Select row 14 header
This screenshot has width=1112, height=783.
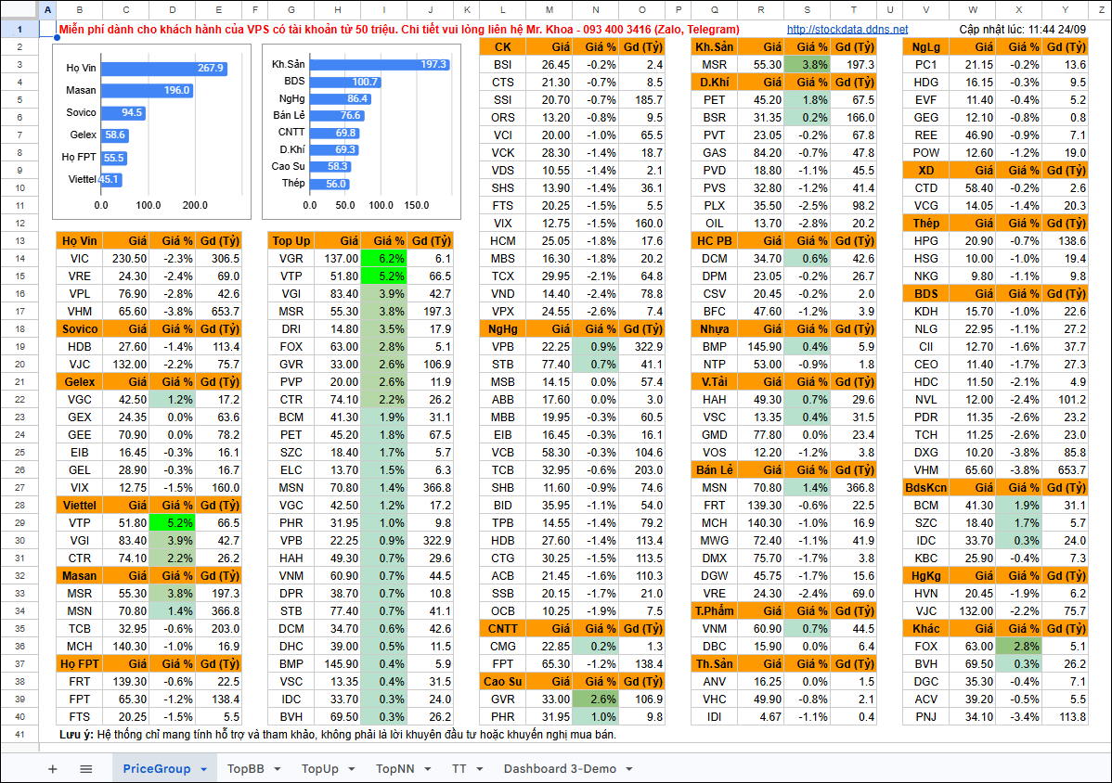(x=19, y=259)
